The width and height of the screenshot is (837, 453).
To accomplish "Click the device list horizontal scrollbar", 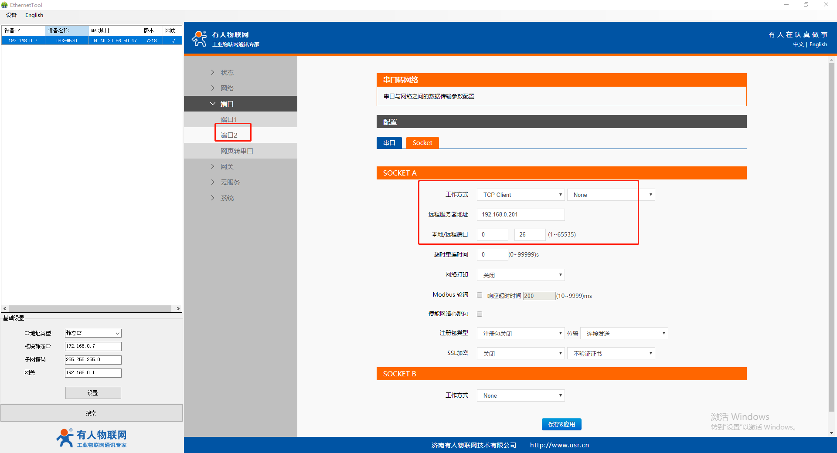I will [89, 308].
